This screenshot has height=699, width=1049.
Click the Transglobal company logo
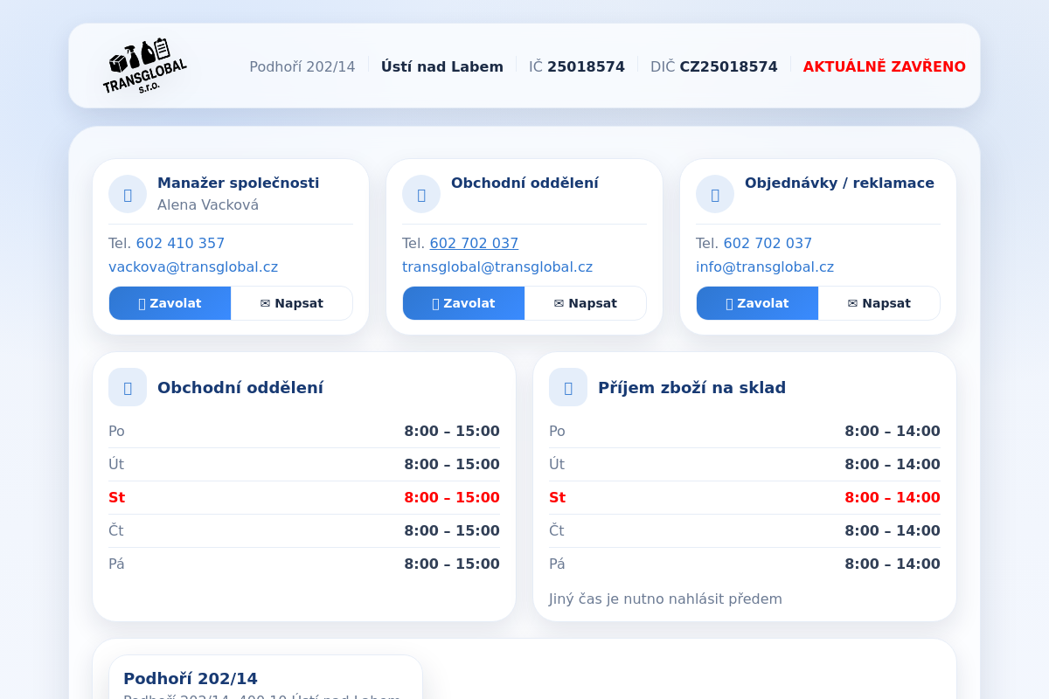click(x=144, y=66)
